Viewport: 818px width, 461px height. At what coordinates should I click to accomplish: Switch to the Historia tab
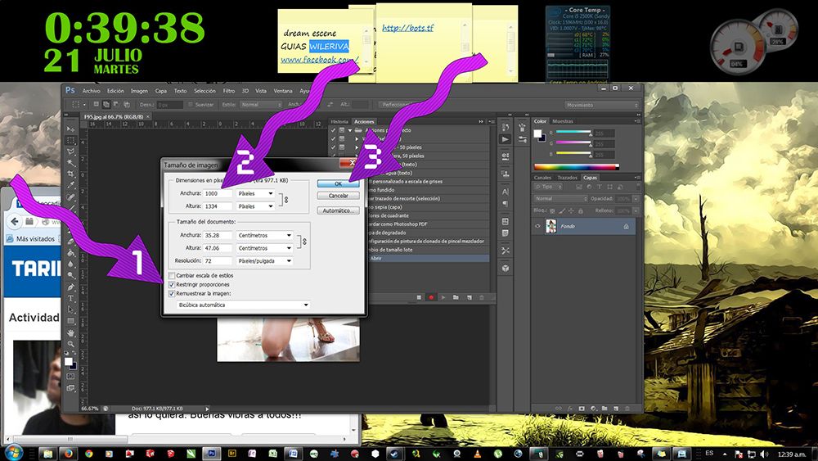(339, 121)
